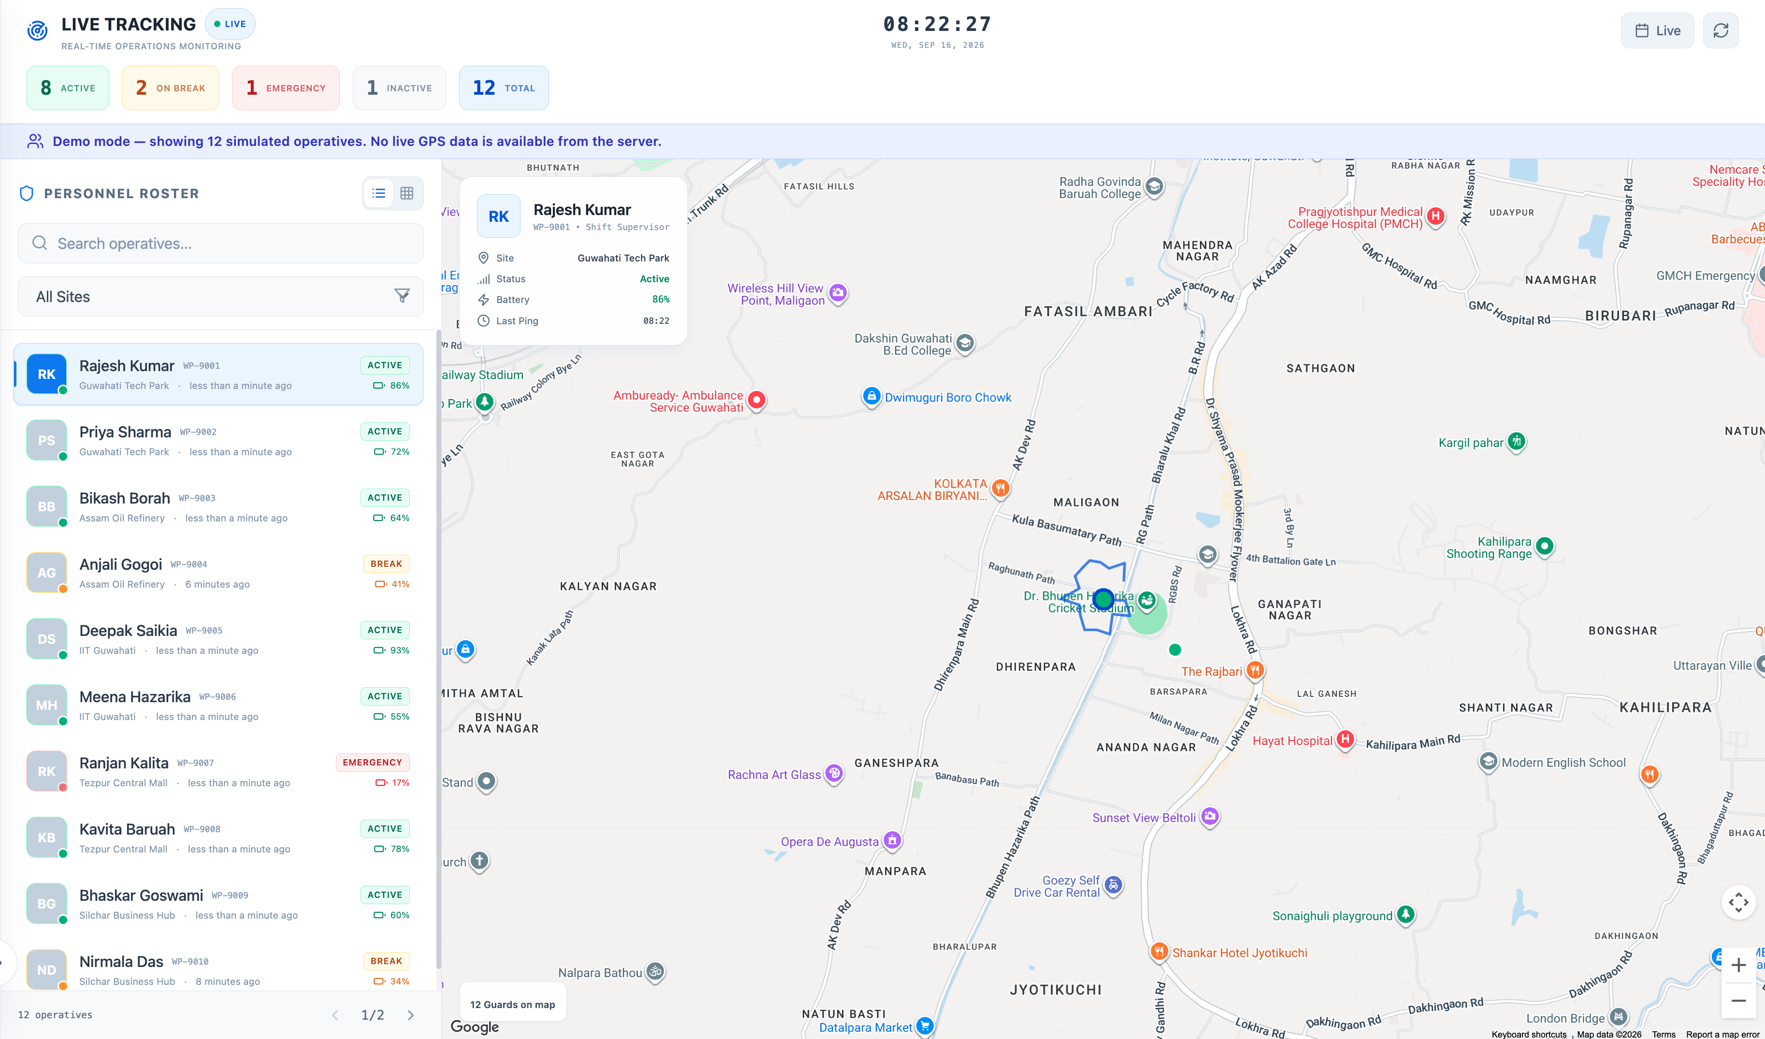Open the All Sites filter dropdown
This screenshot has height=1039, width=1765.
[220, 297]
